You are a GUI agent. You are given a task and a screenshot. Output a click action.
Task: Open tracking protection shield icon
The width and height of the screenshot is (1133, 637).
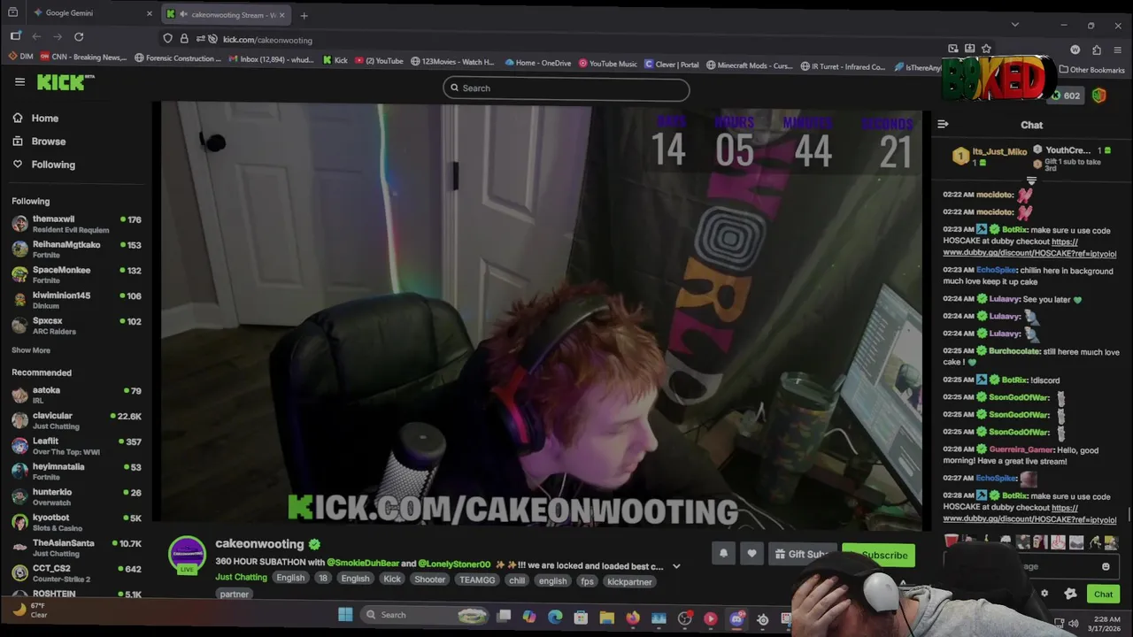[167, 39]
